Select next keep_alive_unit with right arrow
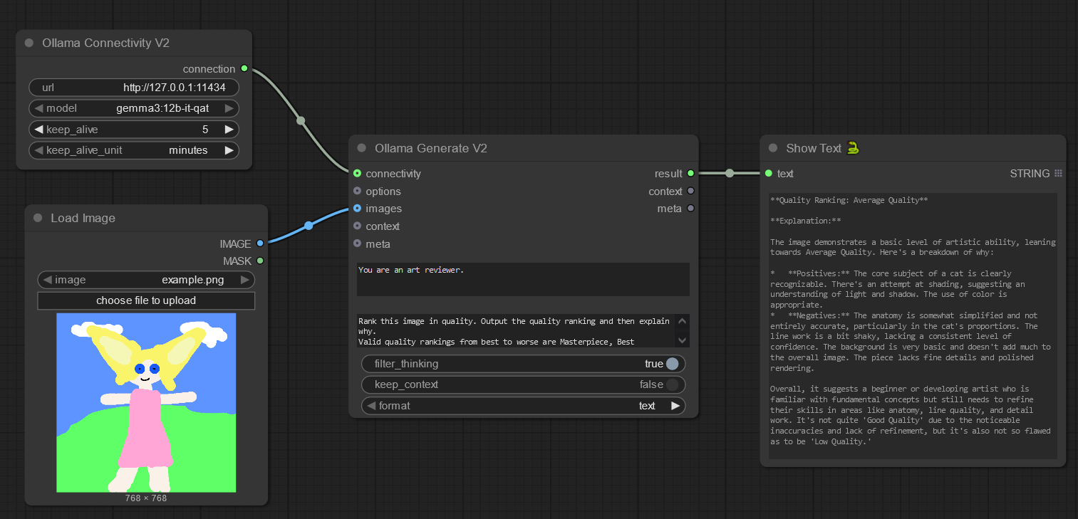Image resolution: width=1078 pixels, height=519 pixels. click(x=229, y=150)
